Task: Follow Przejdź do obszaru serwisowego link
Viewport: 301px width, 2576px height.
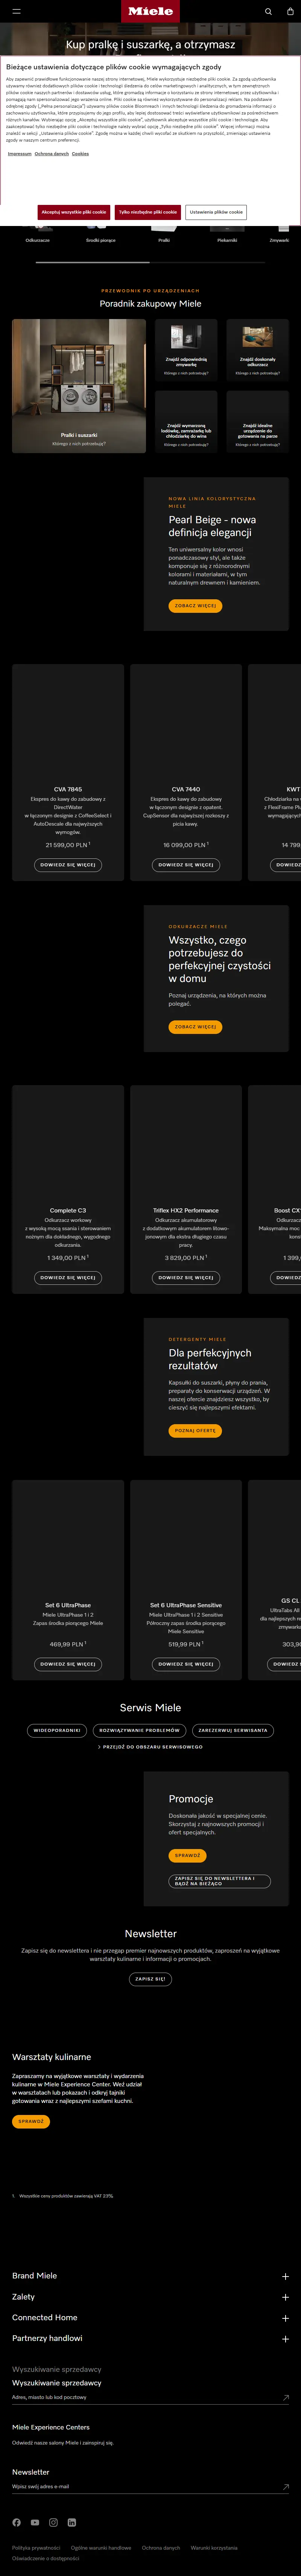Action: point(150,1747)
